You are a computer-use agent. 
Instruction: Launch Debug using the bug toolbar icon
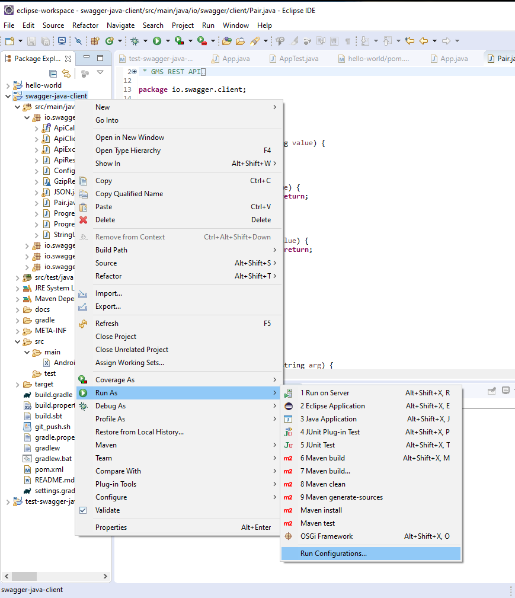point(135,41)
